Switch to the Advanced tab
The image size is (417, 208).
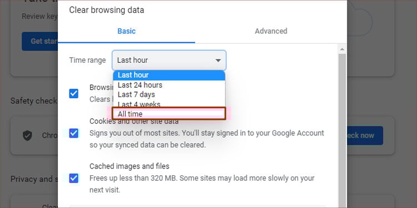click(x=271, y=31)
